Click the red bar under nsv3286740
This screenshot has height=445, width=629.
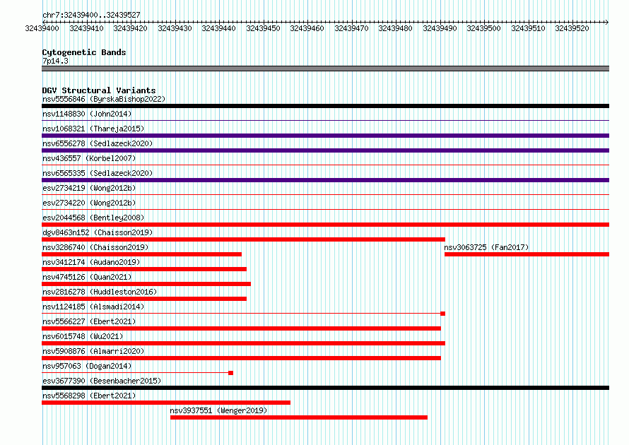[141, 254]
